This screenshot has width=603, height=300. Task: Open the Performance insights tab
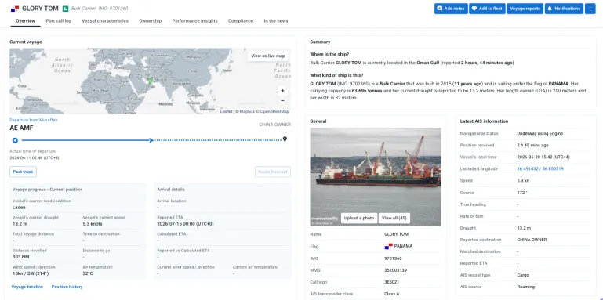click(194, 20)
